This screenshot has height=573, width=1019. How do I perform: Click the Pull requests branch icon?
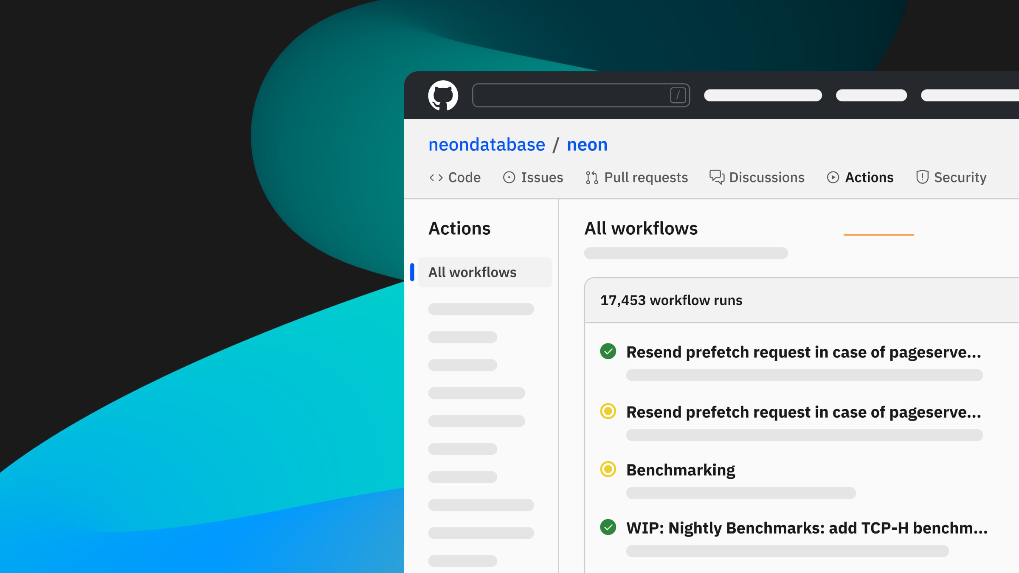pyautogui.click(x=591, y=177)
